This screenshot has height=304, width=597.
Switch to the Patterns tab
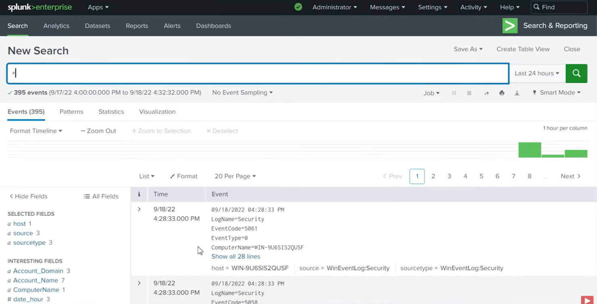[71, 112]
